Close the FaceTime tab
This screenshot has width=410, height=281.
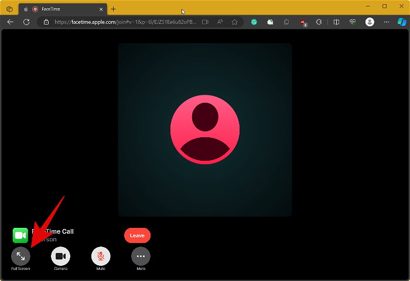101,9
